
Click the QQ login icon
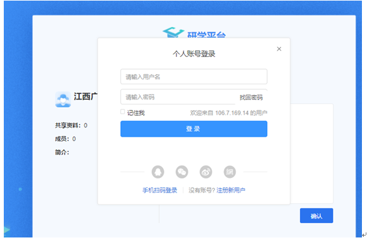(158, 172)
